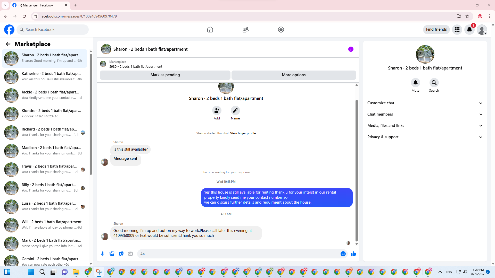
Task: Open the emoji picker
Action: (343, 254)
